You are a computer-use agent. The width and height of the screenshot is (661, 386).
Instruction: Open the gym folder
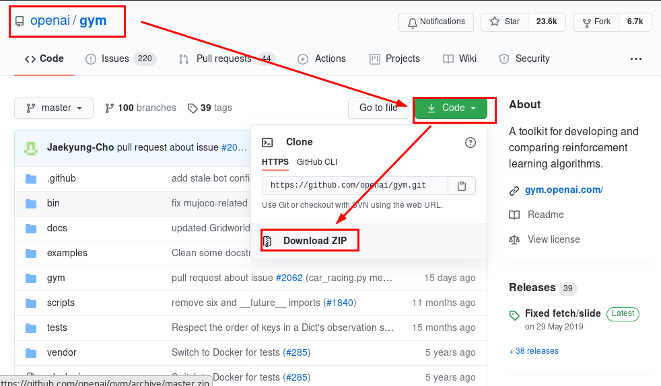coord(56,278)
